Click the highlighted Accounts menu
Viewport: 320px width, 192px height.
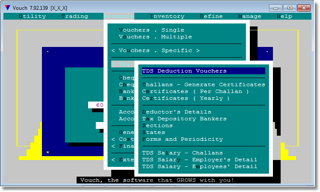click(119, 16)
